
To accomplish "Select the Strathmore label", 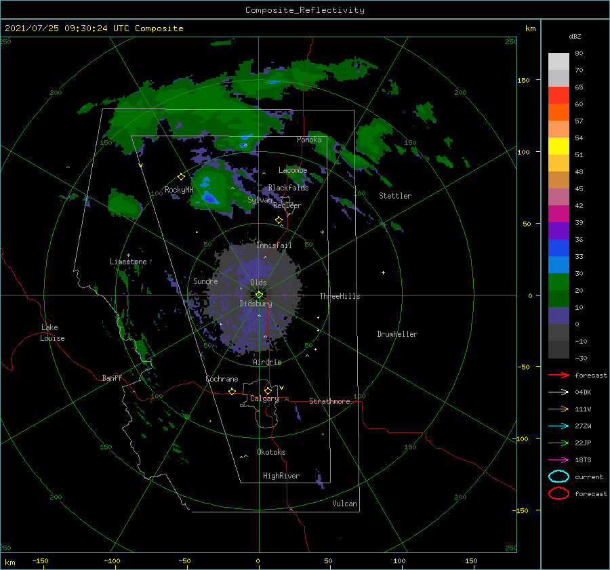I will pyautogui.click(x=329, y=401).
